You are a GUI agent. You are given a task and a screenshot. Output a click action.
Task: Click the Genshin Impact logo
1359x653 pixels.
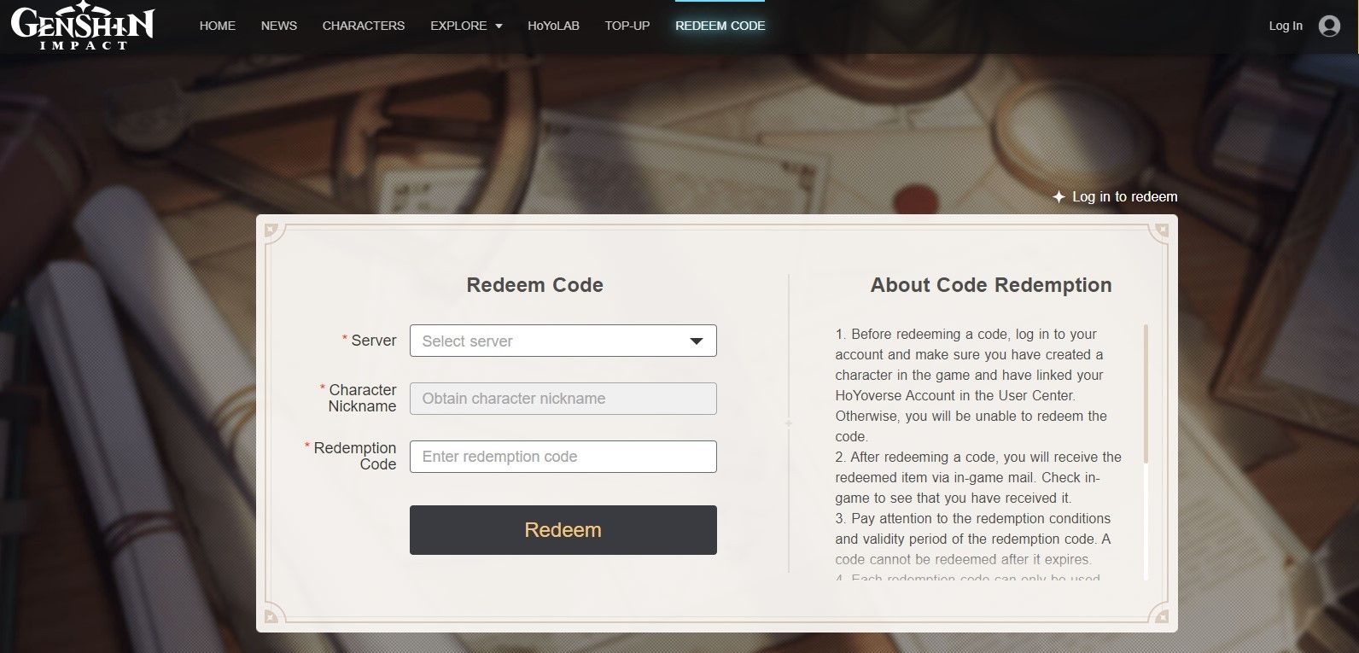[x=83, y=26]
